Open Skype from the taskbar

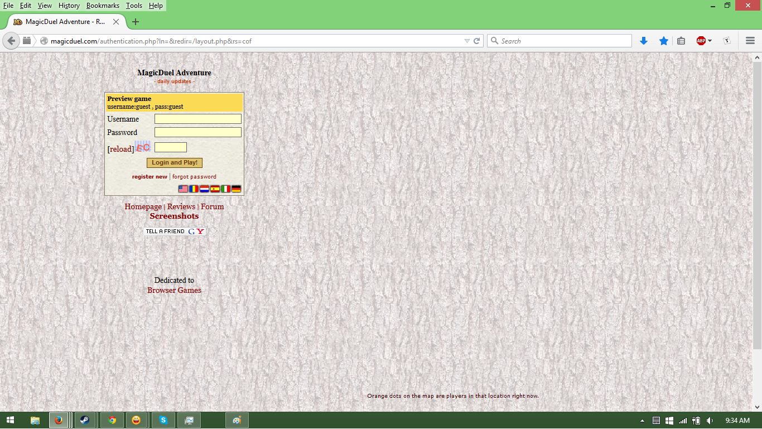163,420
